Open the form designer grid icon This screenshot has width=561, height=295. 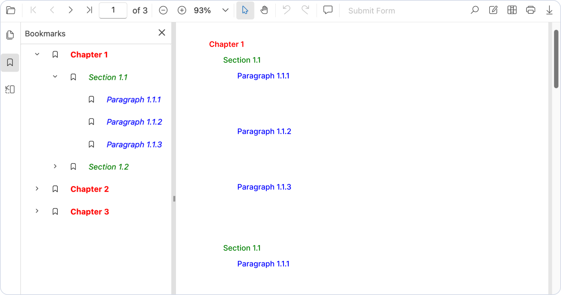pos(512,10)
